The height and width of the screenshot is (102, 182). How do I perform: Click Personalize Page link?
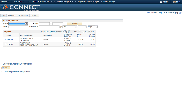(x=170, y=13)
